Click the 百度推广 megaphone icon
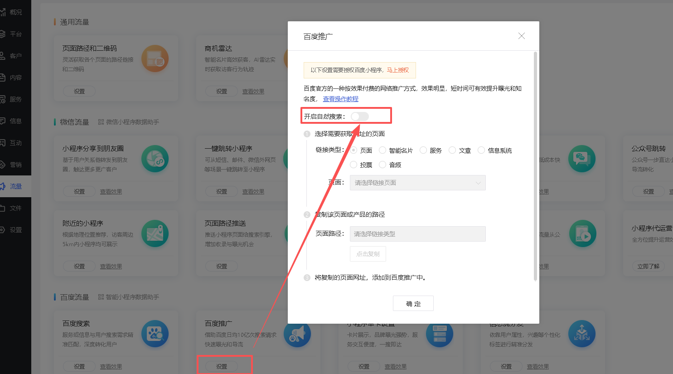Viewport: 673px width, 374px height. pyautogui.click(x=297, y=335)
